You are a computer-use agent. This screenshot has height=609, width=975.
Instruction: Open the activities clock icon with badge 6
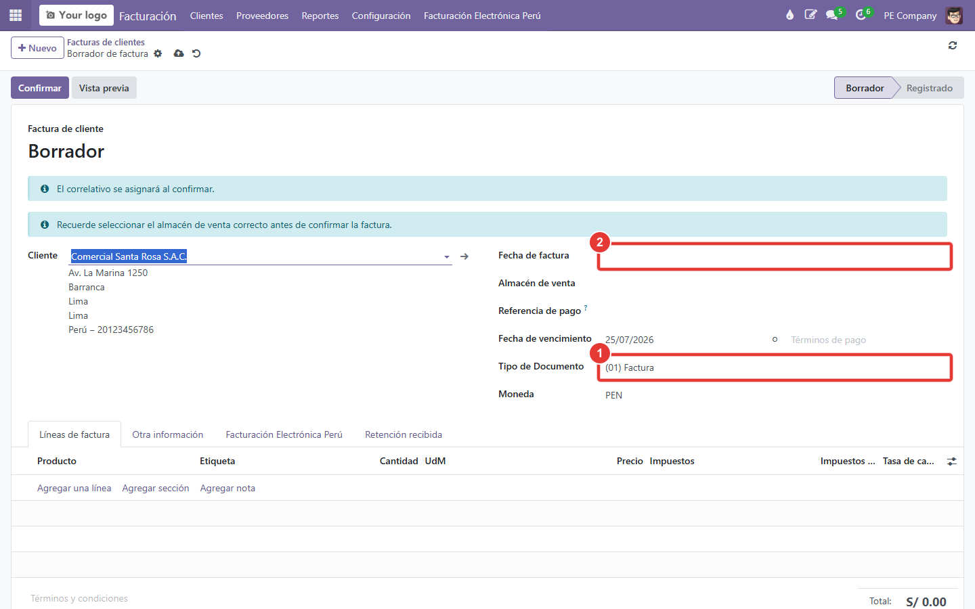(861, 15)
